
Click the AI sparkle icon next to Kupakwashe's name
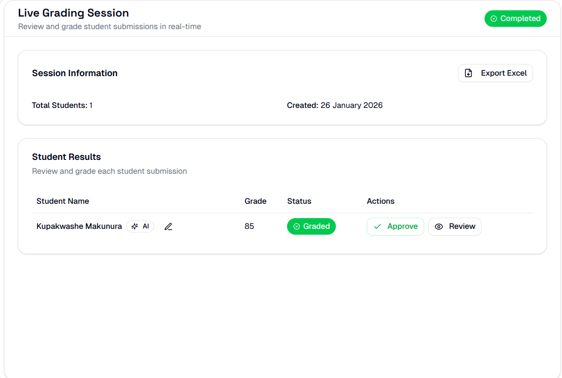coord(134,226)
